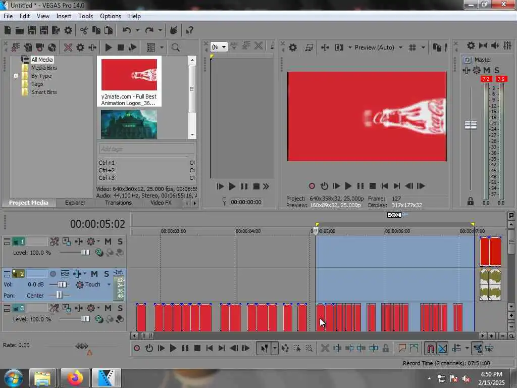Click the What's This help icon
Image resolution: width=517 pixels, height=388 pixels.
[x=189, y=31]
